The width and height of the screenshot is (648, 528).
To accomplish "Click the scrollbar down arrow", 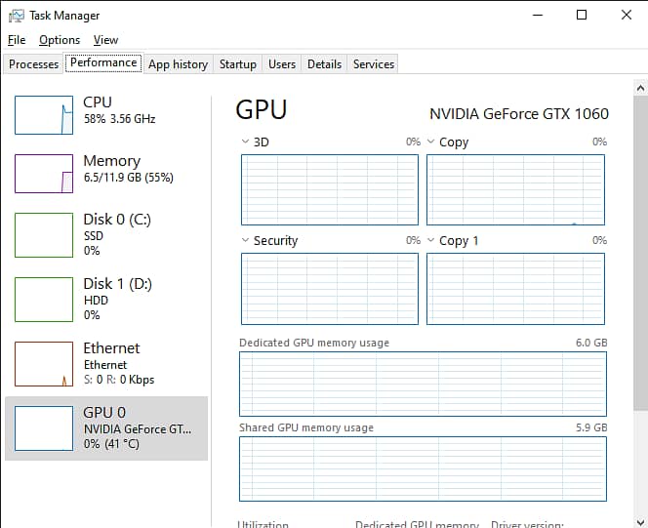I will (x=640, y=522).
